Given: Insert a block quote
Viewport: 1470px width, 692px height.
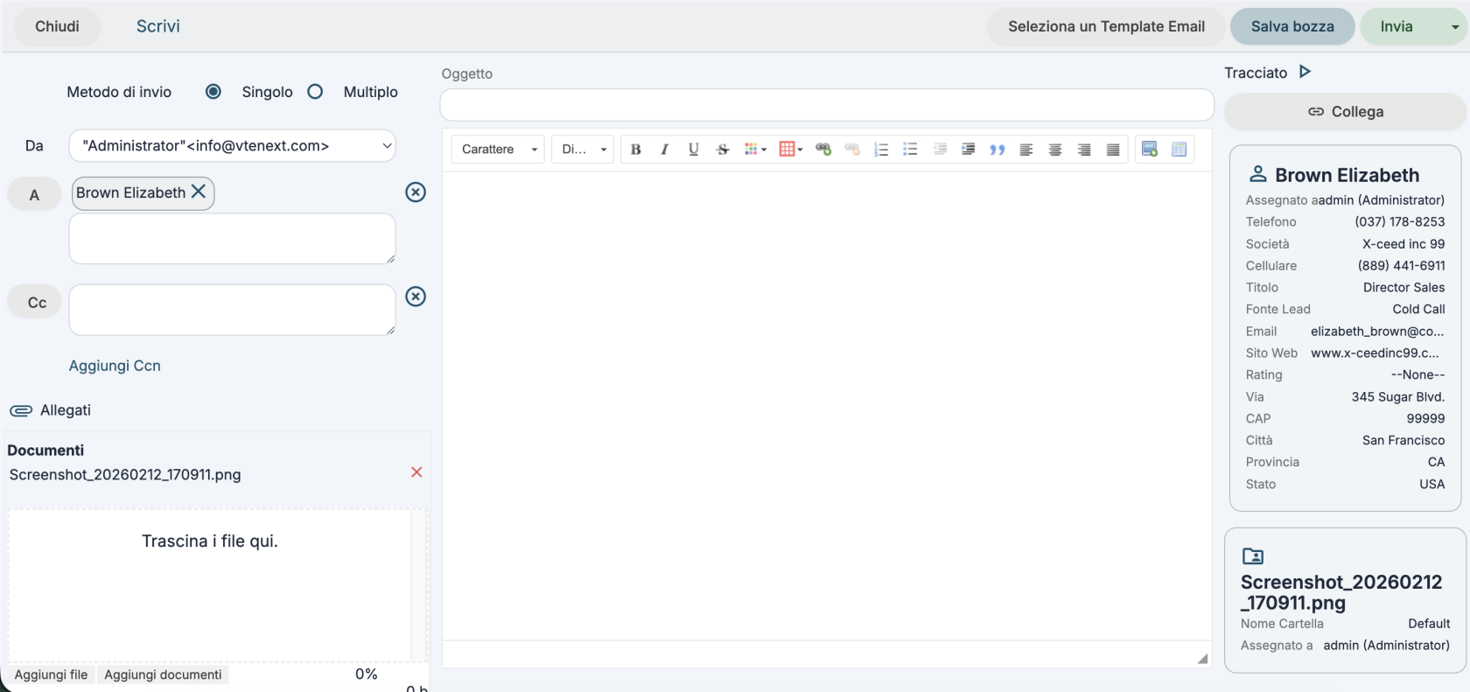Looking at the screenshot, I should [997, 150].
